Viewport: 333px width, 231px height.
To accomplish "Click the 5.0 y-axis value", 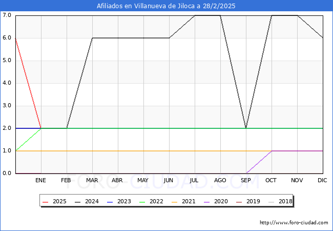I will coord(7,61).
